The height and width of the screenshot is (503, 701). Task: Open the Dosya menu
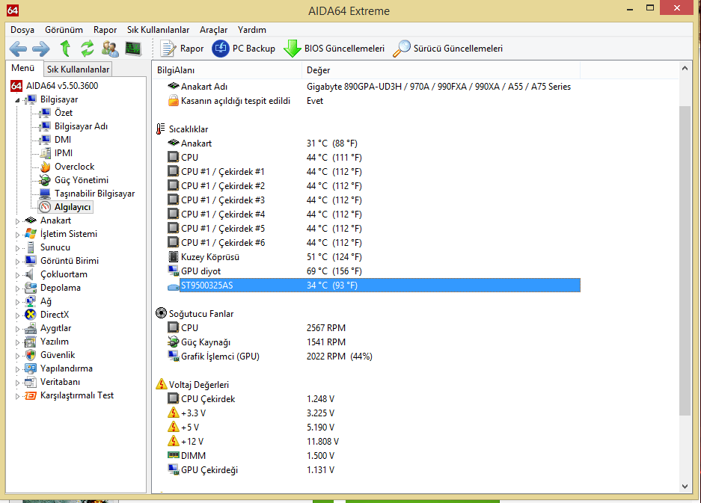[x=22, y=30]
